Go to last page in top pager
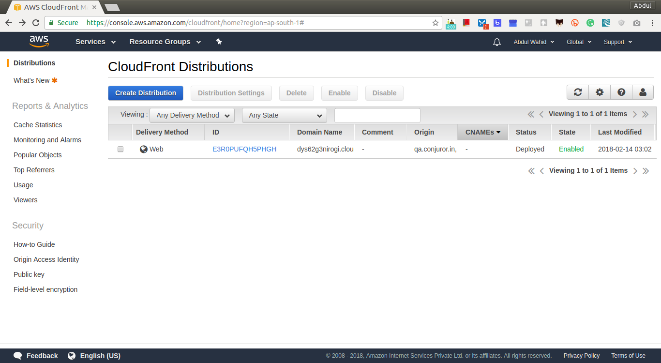The width and height of the screenshot is (661, 363). tap(646, 114)
